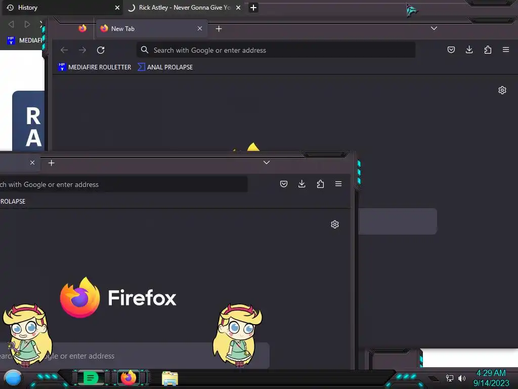This screenshot has height=389, width=518.
Task: Add a new tab in the back window
Action: point(253,7)
